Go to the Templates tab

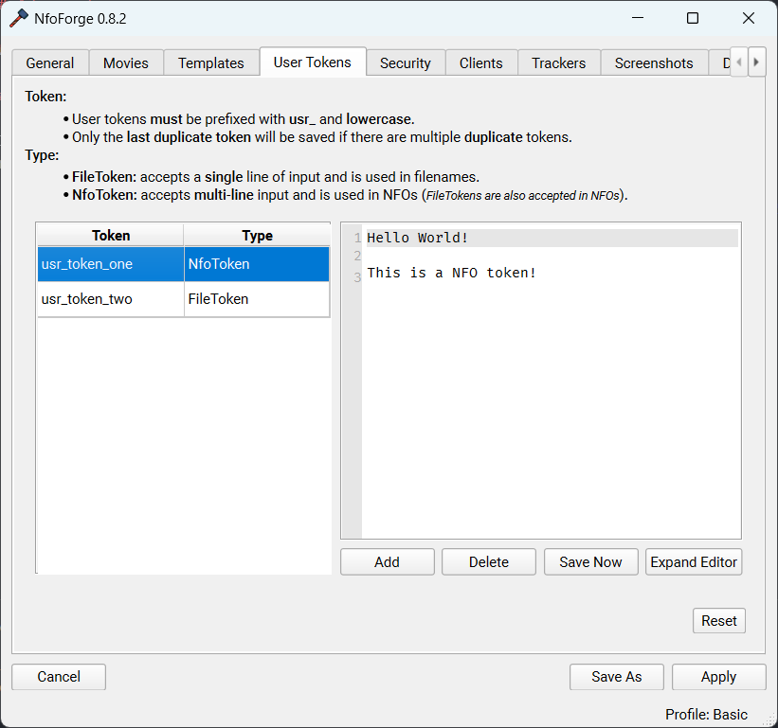(211, 62)
